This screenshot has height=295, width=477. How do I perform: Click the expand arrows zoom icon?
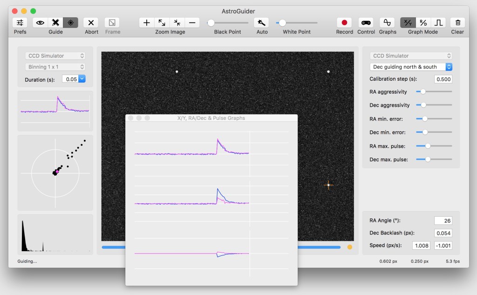162,22
